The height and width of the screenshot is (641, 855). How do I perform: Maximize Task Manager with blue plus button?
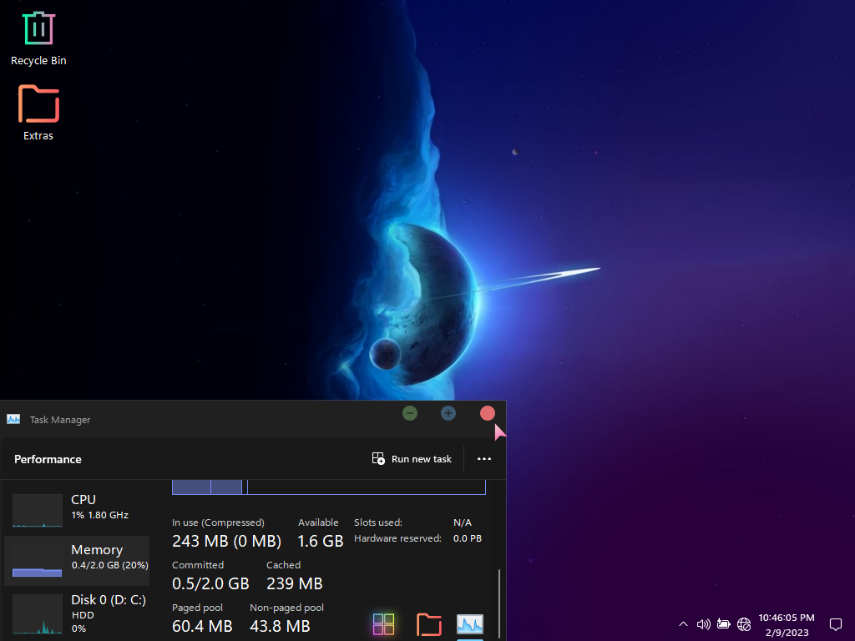[x=448, y=413]
